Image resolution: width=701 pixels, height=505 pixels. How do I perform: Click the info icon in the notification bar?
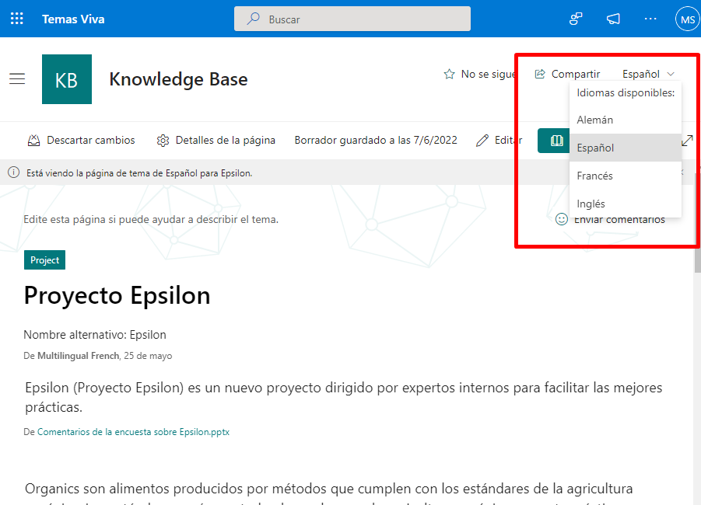14,172
